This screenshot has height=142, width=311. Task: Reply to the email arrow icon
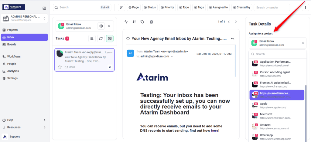pyautogui.click(x=233, y=38)
